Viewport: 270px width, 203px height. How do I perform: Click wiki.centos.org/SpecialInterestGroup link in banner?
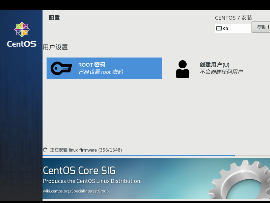tap(76, 191)
